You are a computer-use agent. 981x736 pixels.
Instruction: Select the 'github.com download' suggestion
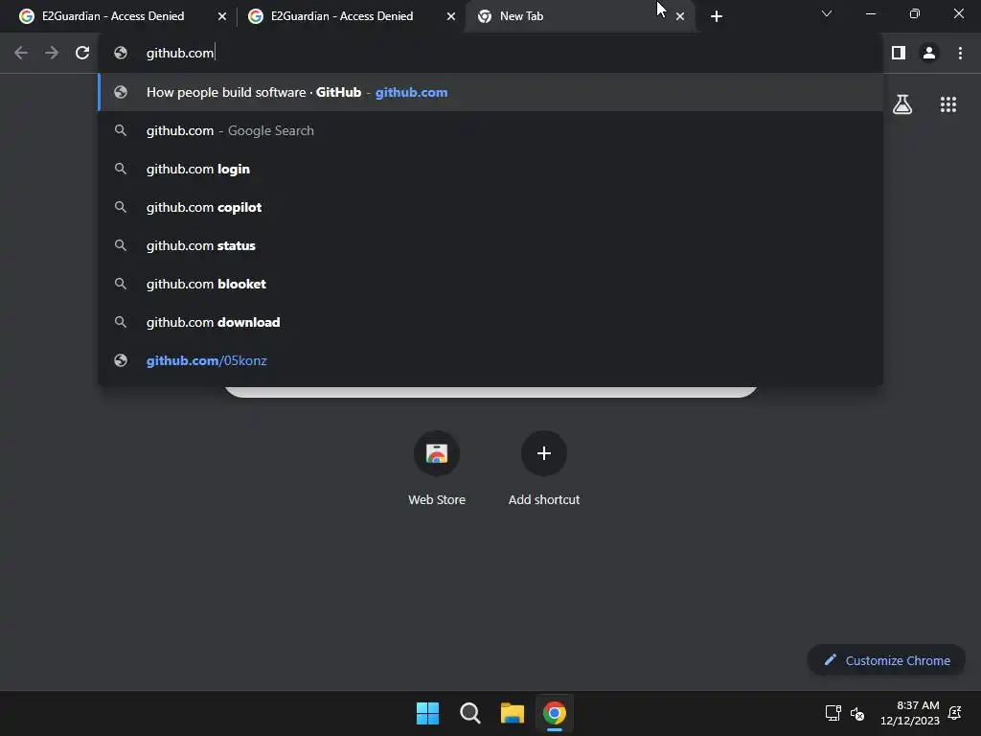(491, 322)
